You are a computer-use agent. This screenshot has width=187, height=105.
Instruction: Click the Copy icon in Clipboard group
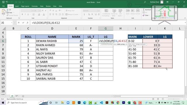[7, 12]
